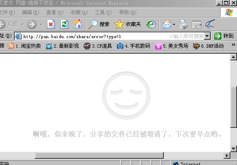Viewport: 237px width, 165px height.
Task: Open link 2.最新影视
Action: [62, 46]
